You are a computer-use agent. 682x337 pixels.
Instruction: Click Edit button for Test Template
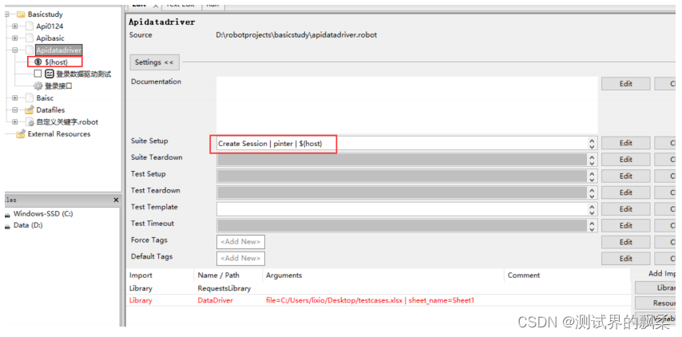click(x=626, y=209)
